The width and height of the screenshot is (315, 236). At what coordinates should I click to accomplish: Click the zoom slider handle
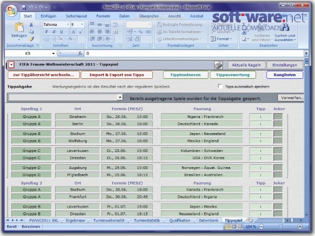pyautogui.click(x=281, y=227)
